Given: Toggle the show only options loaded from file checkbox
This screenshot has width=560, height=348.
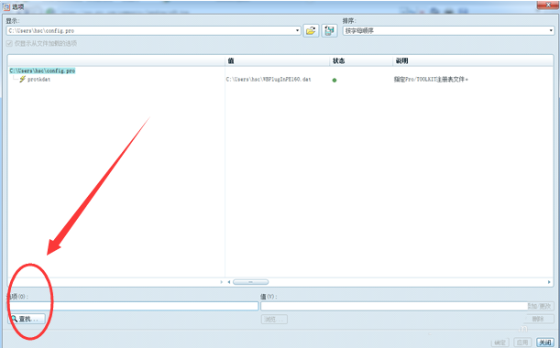Looking at the screenshot, I should coord(9,44).
